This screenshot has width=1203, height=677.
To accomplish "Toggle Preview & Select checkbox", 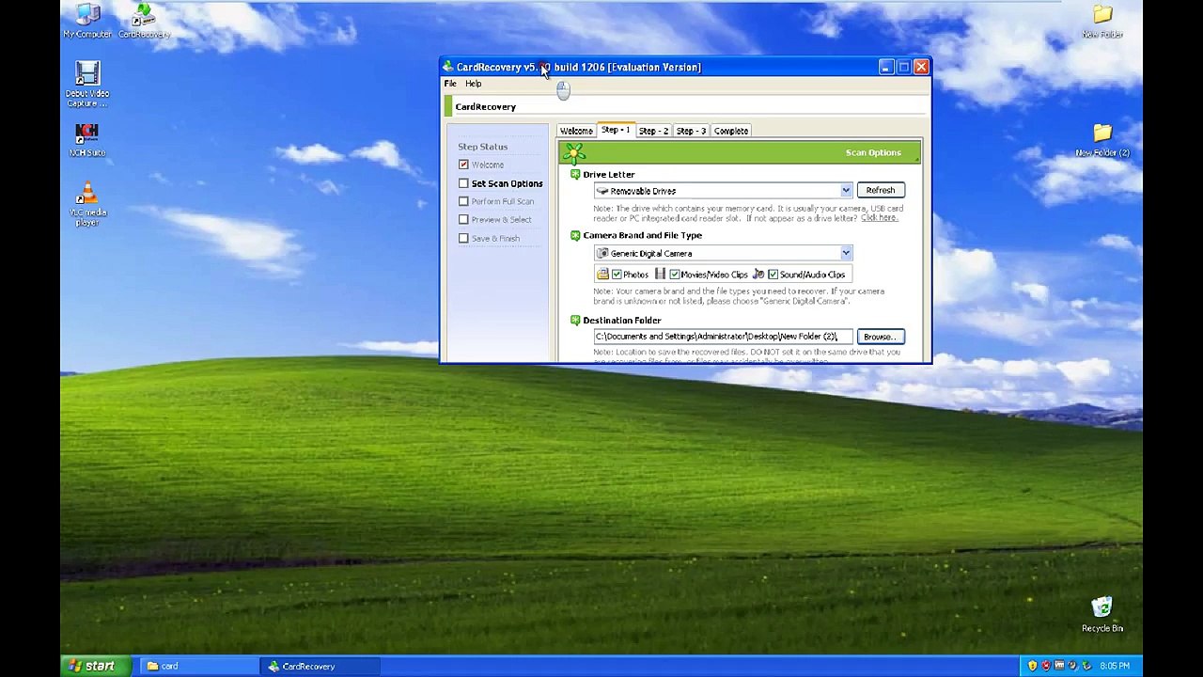I will click(x=463, y=219).
